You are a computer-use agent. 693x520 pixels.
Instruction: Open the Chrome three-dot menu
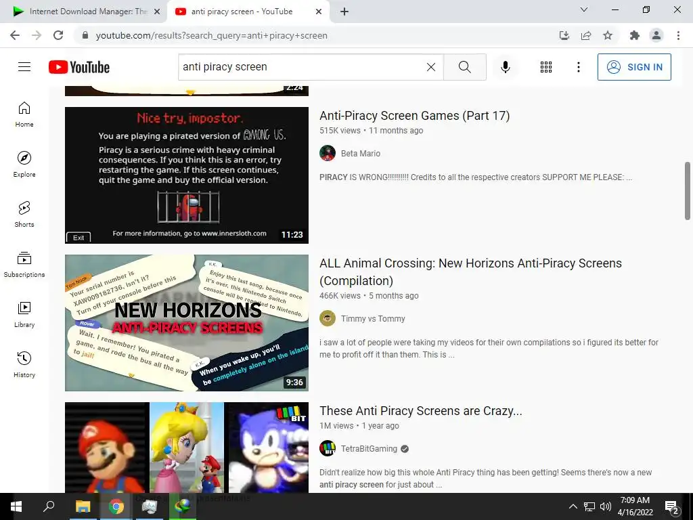[x=678, y=35]
